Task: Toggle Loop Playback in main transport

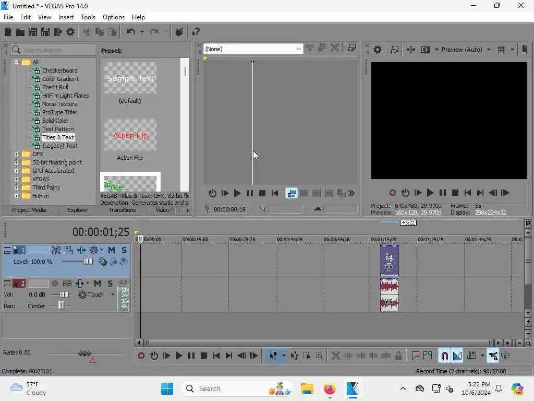Action: (x=154, y=356)
